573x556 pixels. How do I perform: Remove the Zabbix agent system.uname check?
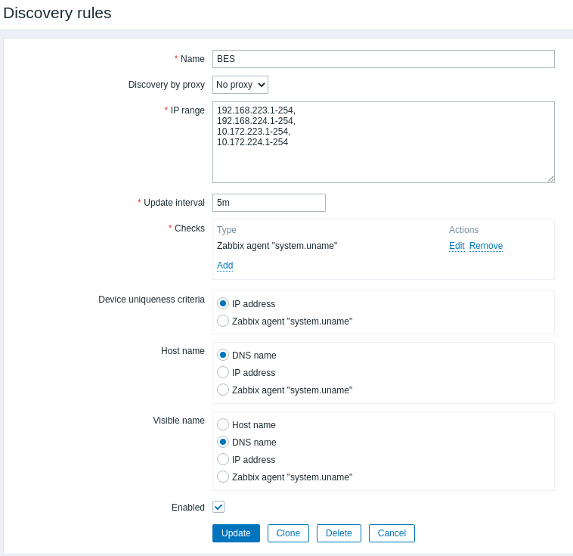(485, 246)
